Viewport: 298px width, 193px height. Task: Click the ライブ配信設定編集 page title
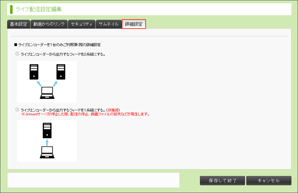click(x=39, y=9)
